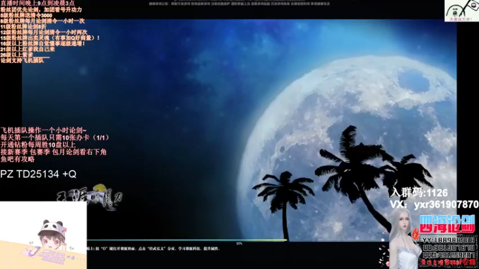Click the line starting 12级粉丝牌每月论剑
Image resolution: width=479 pixels, height=269 pixels.
(x=44, y=32)
